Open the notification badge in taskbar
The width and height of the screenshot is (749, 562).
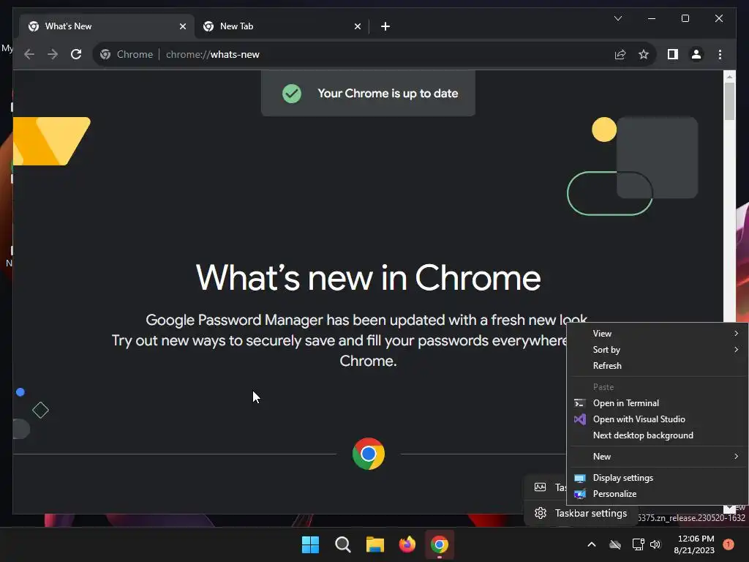point(729,544)
